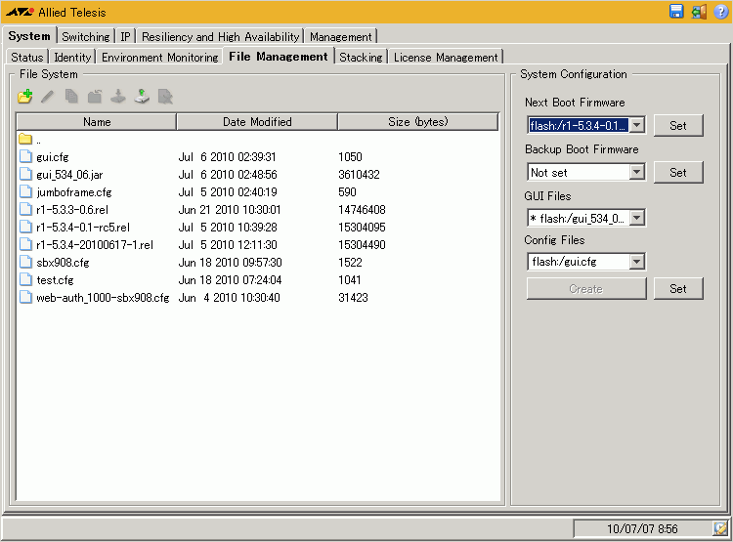The width and height of the screenshot is (733, 542).
Task: Expand the Config Files dropdown
Action: click(x=636, y=262)
